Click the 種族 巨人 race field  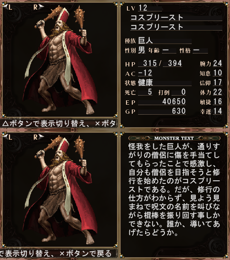(158, 41)
